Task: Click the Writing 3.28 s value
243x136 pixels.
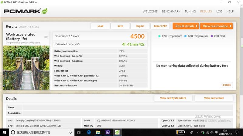Action: click(x=122, y=66)
